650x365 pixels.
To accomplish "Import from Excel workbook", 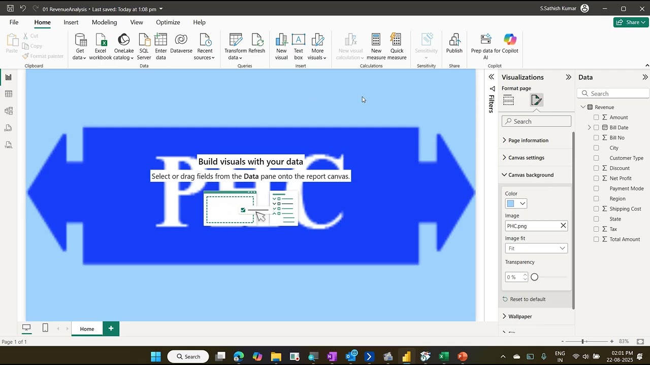I will tap(101, 47).
